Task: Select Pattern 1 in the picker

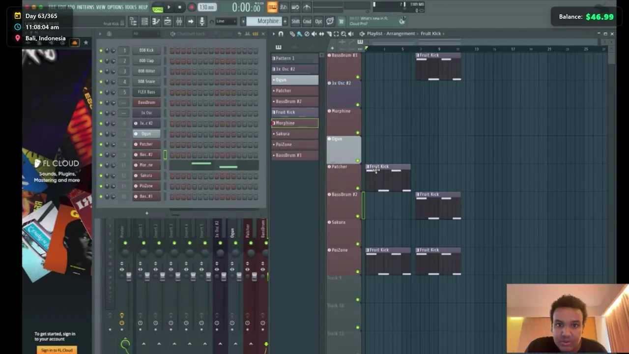Action: click(x=295, y=58)
